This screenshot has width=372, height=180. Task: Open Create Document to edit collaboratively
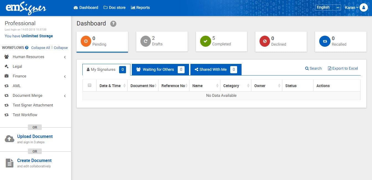[x=34, y=160]
